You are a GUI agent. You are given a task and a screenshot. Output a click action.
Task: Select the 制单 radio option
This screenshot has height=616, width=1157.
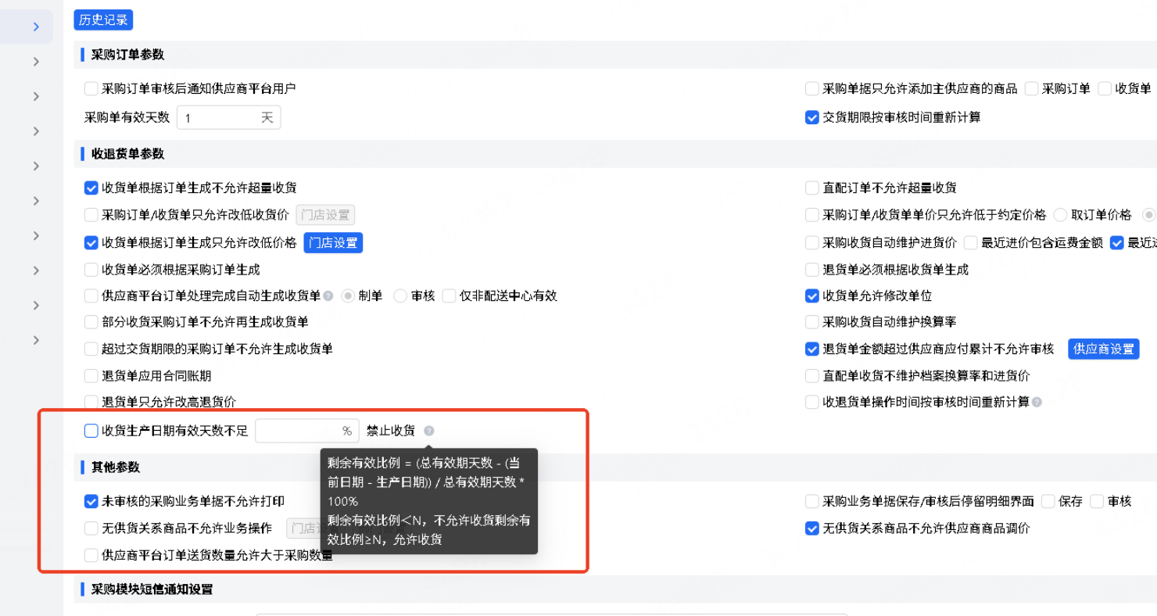[x=348, y=296]
